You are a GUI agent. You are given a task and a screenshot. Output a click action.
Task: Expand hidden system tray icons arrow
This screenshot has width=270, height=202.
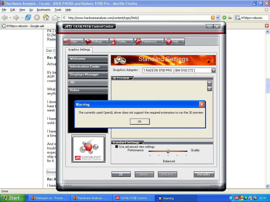(x=231, y=198)
